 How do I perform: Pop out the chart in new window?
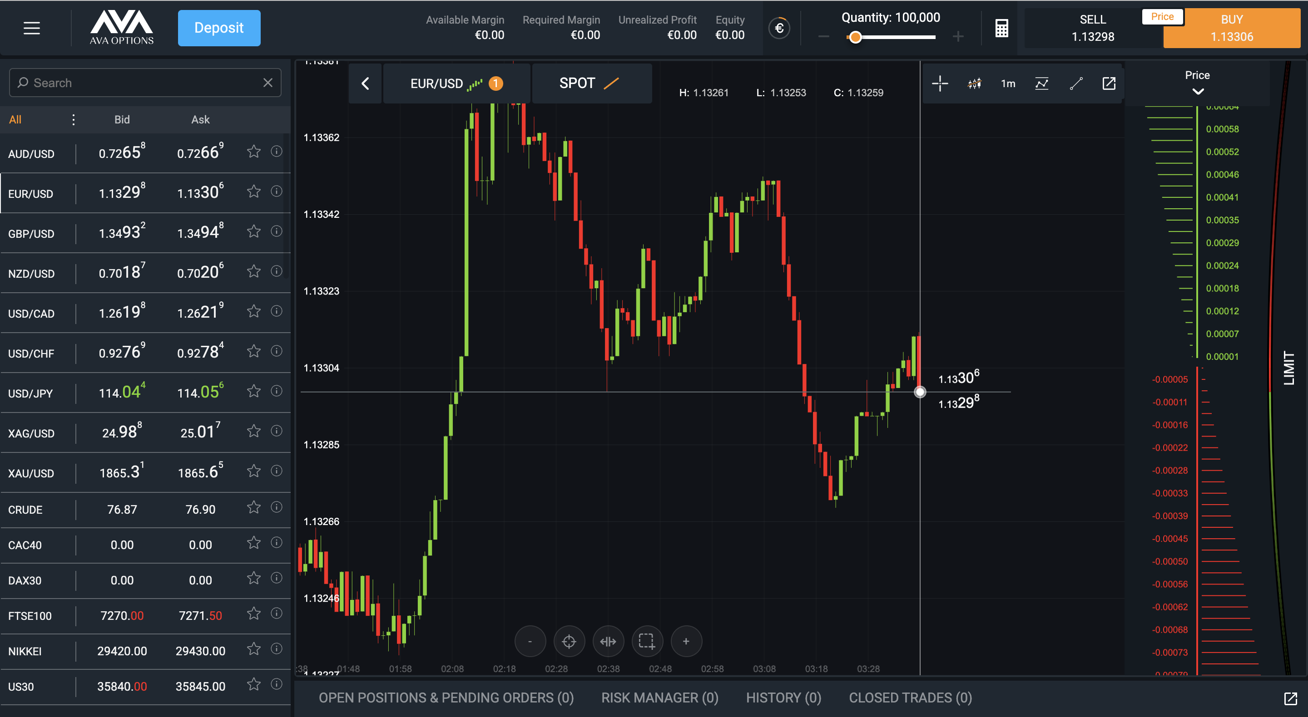1109,83
